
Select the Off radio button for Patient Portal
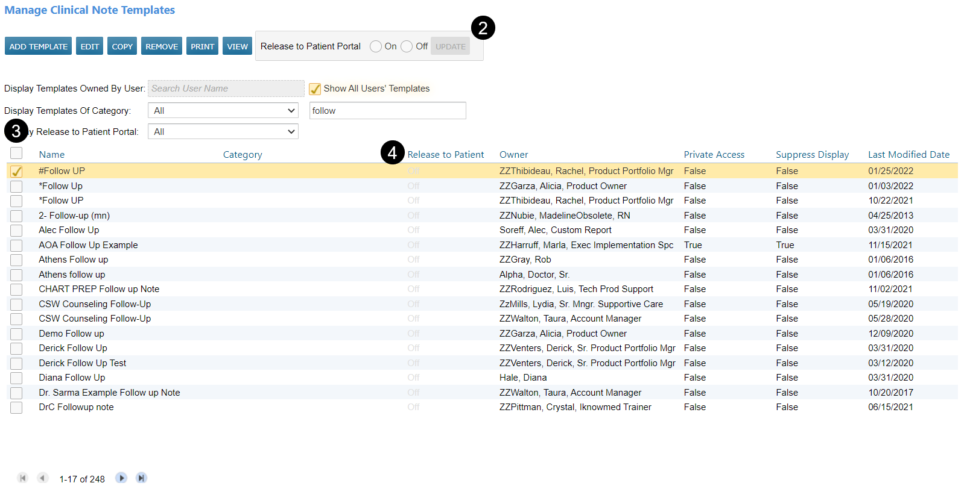(407, 46)
